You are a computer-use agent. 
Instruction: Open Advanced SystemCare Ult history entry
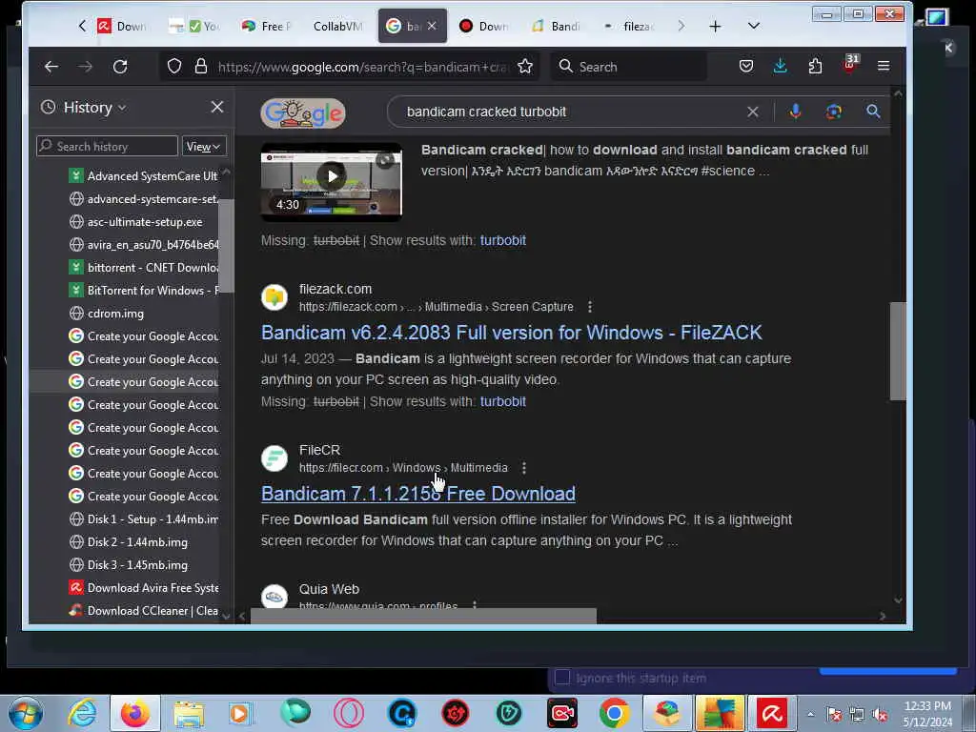pos(143,176)
